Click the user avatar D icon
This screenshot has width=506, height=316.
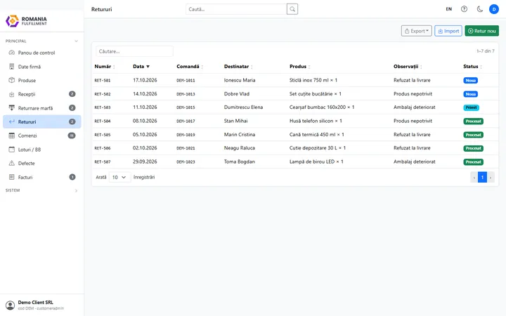tap(494, 9)
